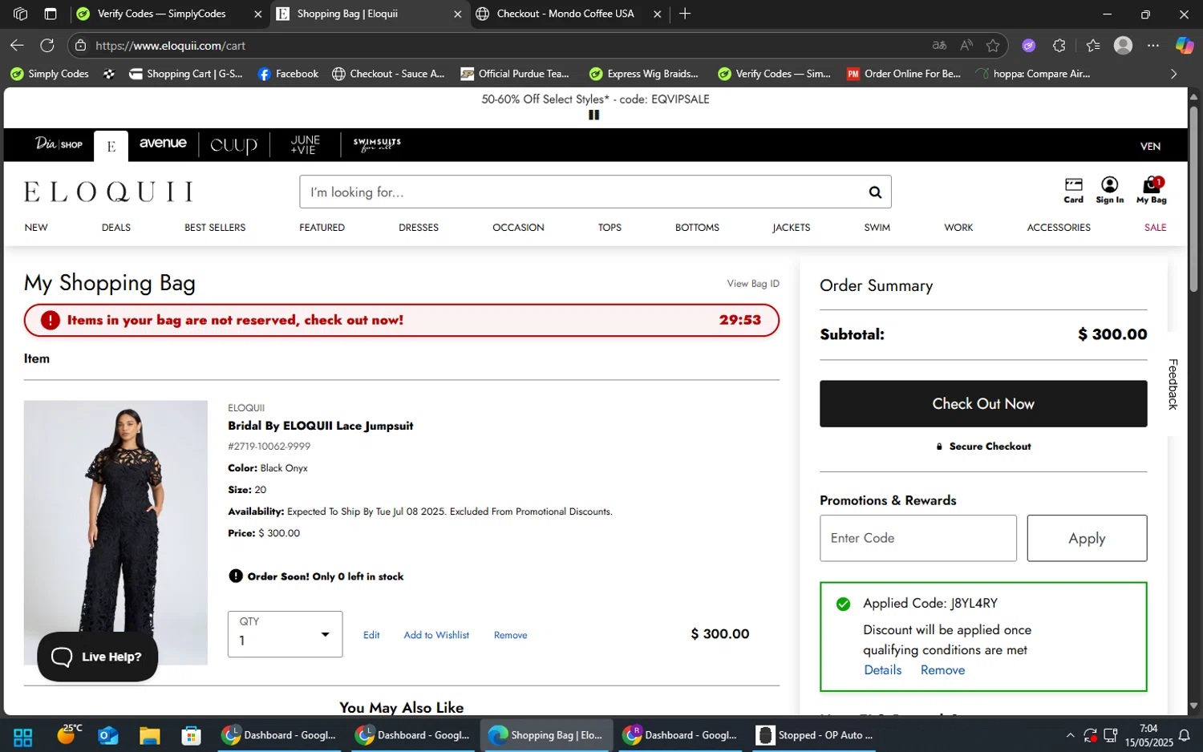Open the BEST SELLERS menu
This screenshot has width=1203, height=752.
click(215, 228)
